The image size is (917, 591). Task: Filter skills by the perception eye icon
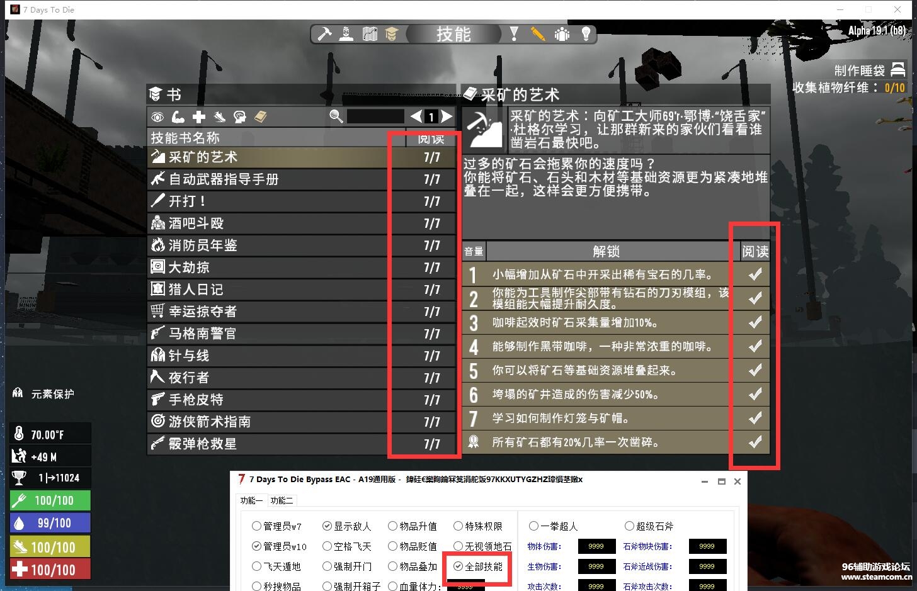[x=157, y=116]
